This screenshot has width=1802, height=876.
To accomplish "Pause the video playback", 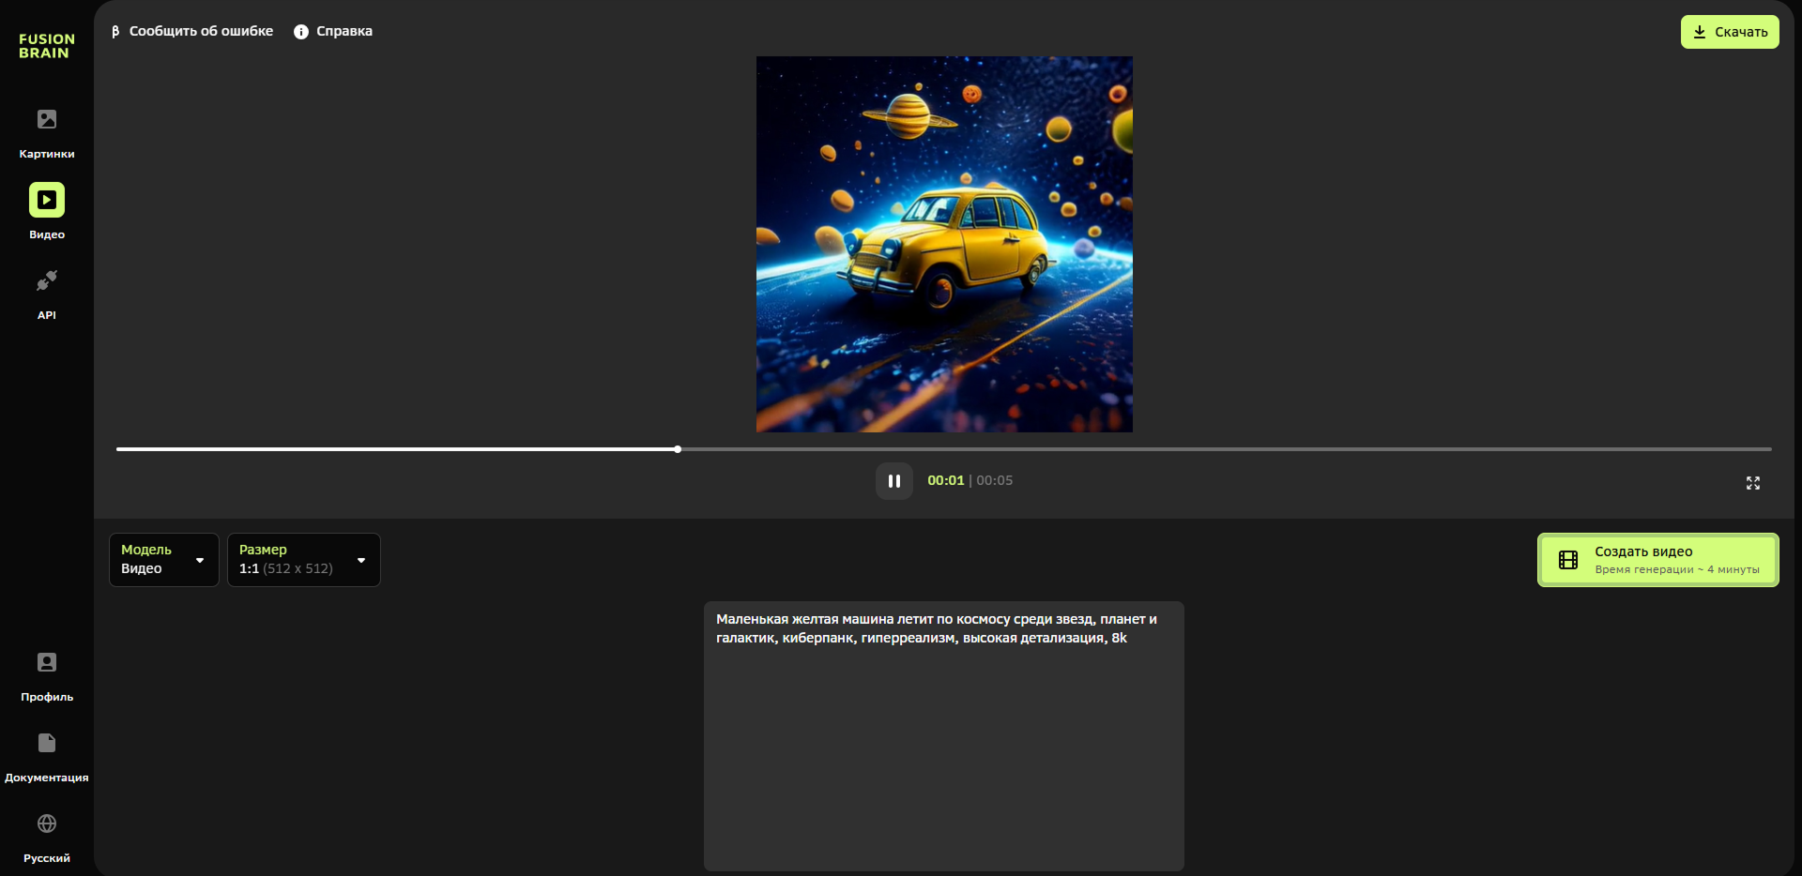I will [x=893, y=481].
